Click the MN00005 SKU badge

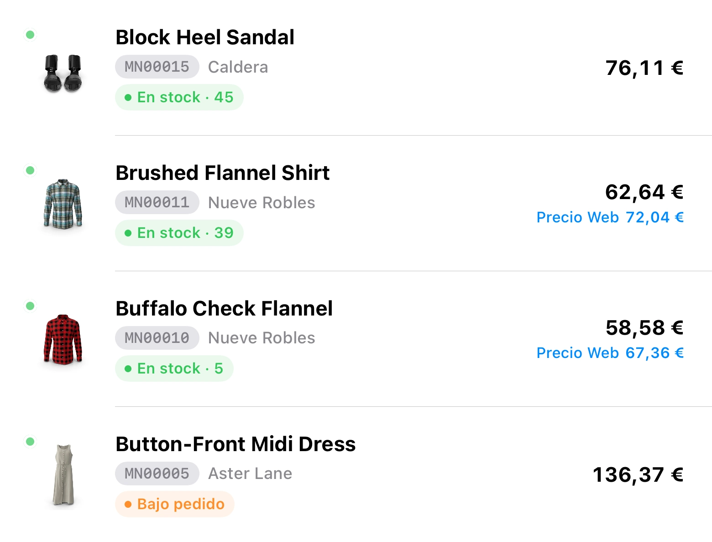click(x=157, y=474)
